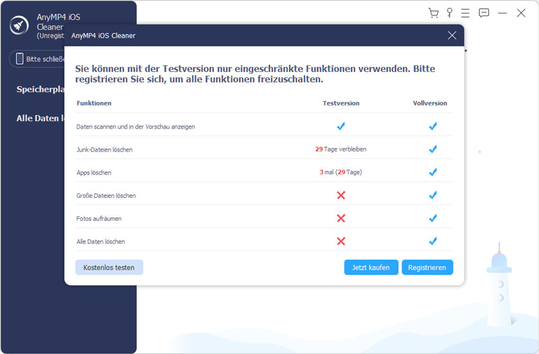Click Registrieren button
Viewport: 539px width, 354px height.
tap(427, 267)
